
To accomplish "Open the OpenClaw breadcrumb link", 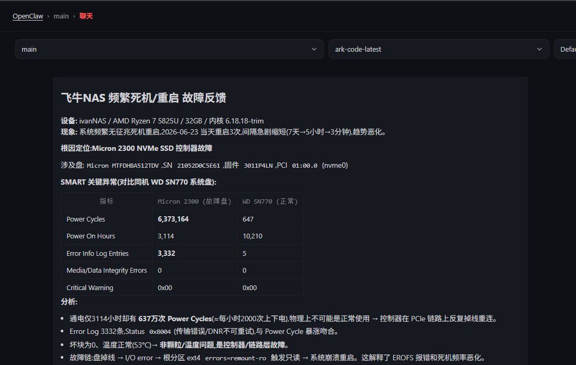I will click(x=28, y=16).
